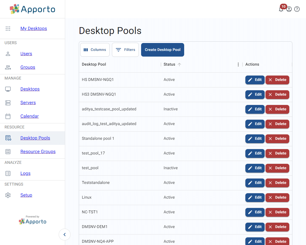Open the Filters panel

(x=125, y=50)
